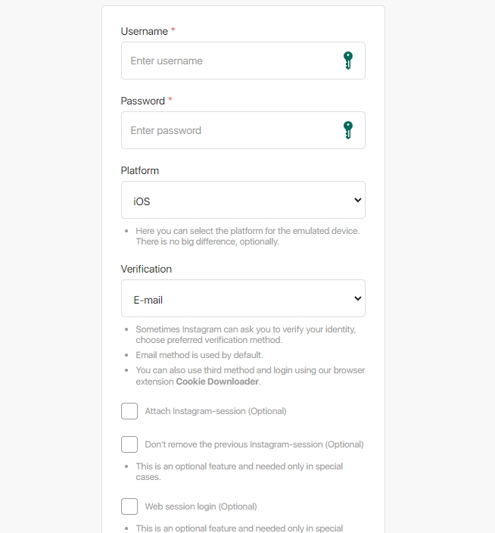Screen dimensions: 495x533
Task: Toggle the Web session login checkbox
Action: [x=129, y=507]
